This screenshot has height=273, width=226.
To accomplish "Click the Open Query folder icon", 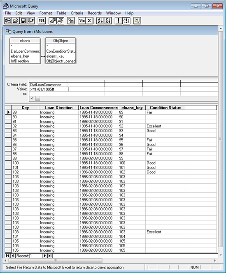I will coord(16,21).
